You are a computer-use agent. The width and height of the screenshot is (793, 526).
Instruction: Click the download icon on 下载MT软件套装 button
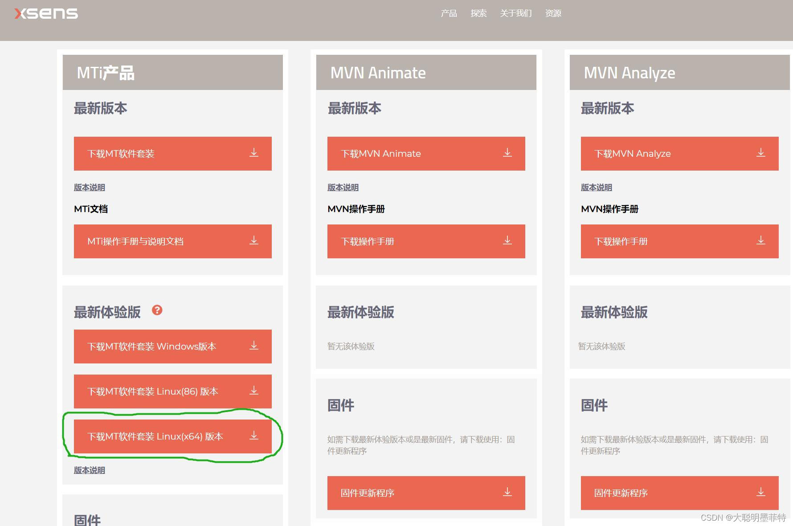254,153
